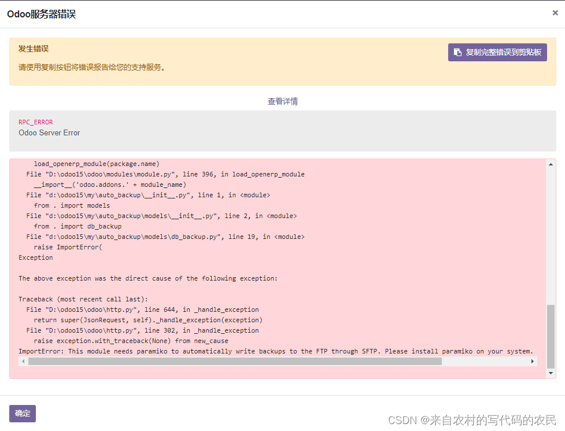Image resolution: width=565 pixels, height=431 pixels.
Task: Click the scrollbar up arrow
Action: (x=550, y=163)
